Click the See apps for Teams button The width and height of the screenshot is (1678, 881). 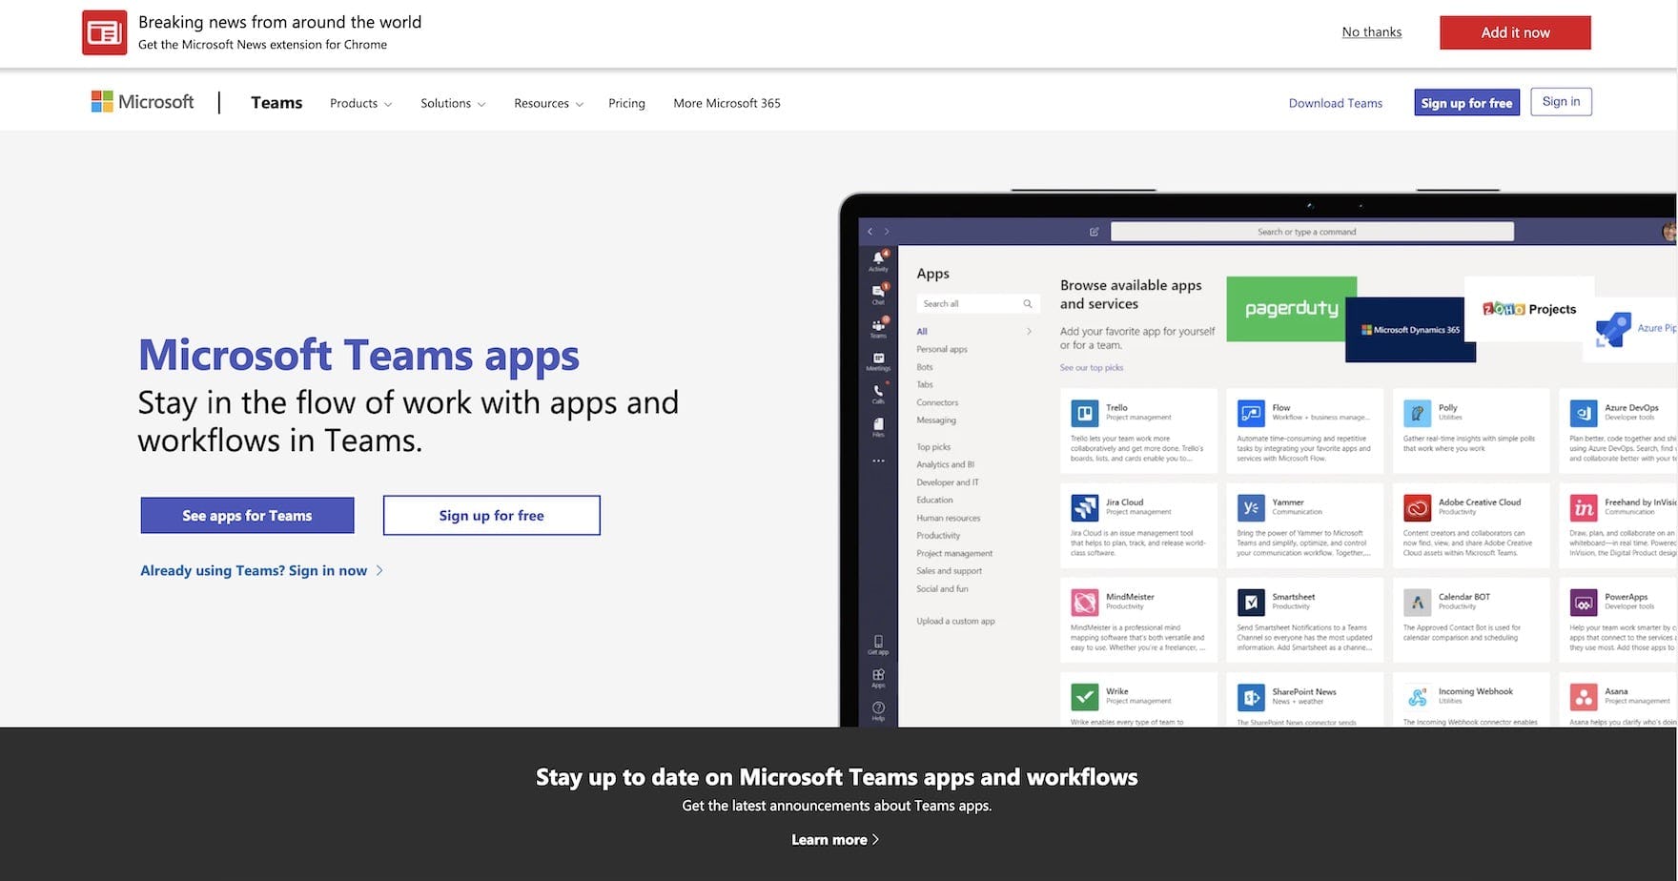point(247,516)
